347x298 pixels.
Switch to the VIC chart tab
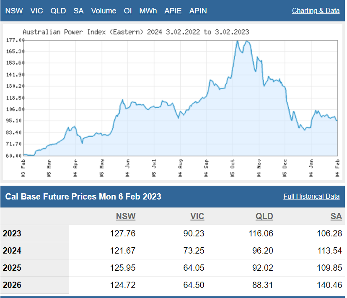click(x=36, y=11)
